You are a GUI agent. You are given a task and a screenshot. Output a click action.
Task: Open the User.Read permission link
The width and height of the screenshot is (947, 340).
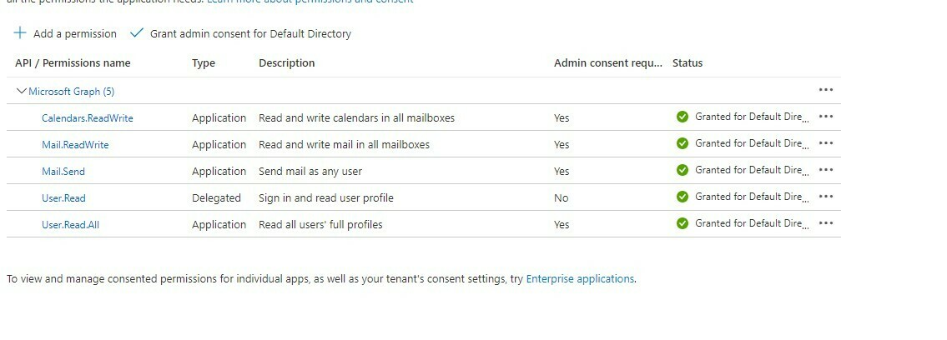pyautogui.click(x=63, y=197)
